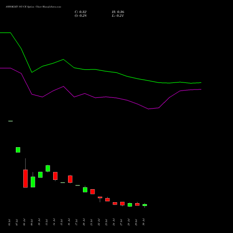Click the 09 Jul date label
Image resolution: width=233 pixels, height=233 pixels.
pyautogui.click(x=32, y=222)
